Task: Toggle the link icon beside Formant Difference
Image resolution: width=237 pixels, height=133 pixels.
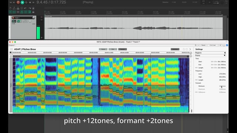Action: 196,92
